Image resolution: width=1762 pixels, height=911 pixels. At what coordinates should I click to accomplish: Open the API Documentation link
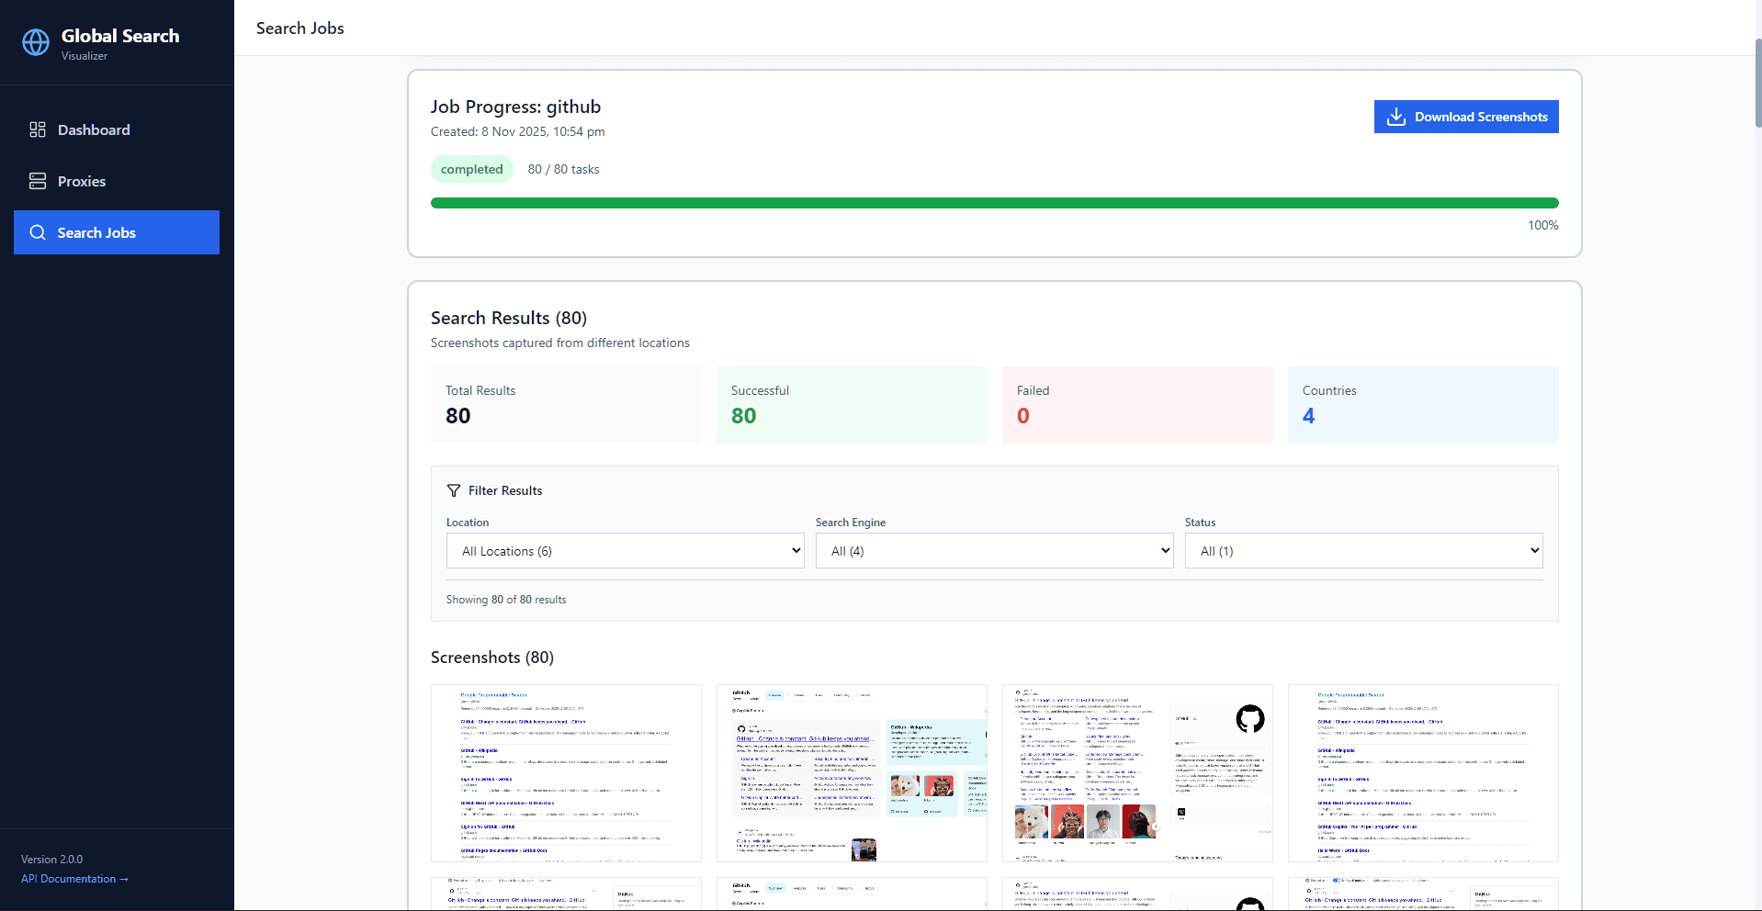pyautogui.click(x=73, y=879)
